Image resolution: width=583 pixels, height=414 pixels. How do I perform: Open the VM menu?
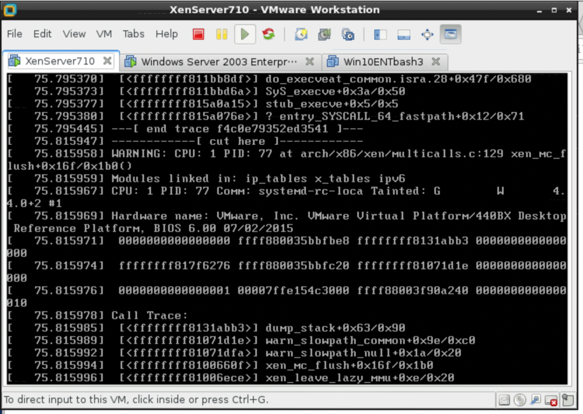(104, 34)
